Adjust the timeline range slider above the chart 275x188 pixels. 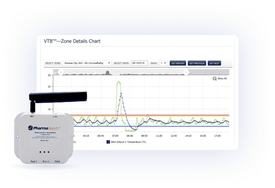pyautogui.click(x=124, y=72)
